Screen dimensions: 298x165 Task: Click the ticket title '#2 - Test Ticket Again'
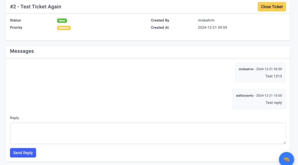[x=35, y=7]
